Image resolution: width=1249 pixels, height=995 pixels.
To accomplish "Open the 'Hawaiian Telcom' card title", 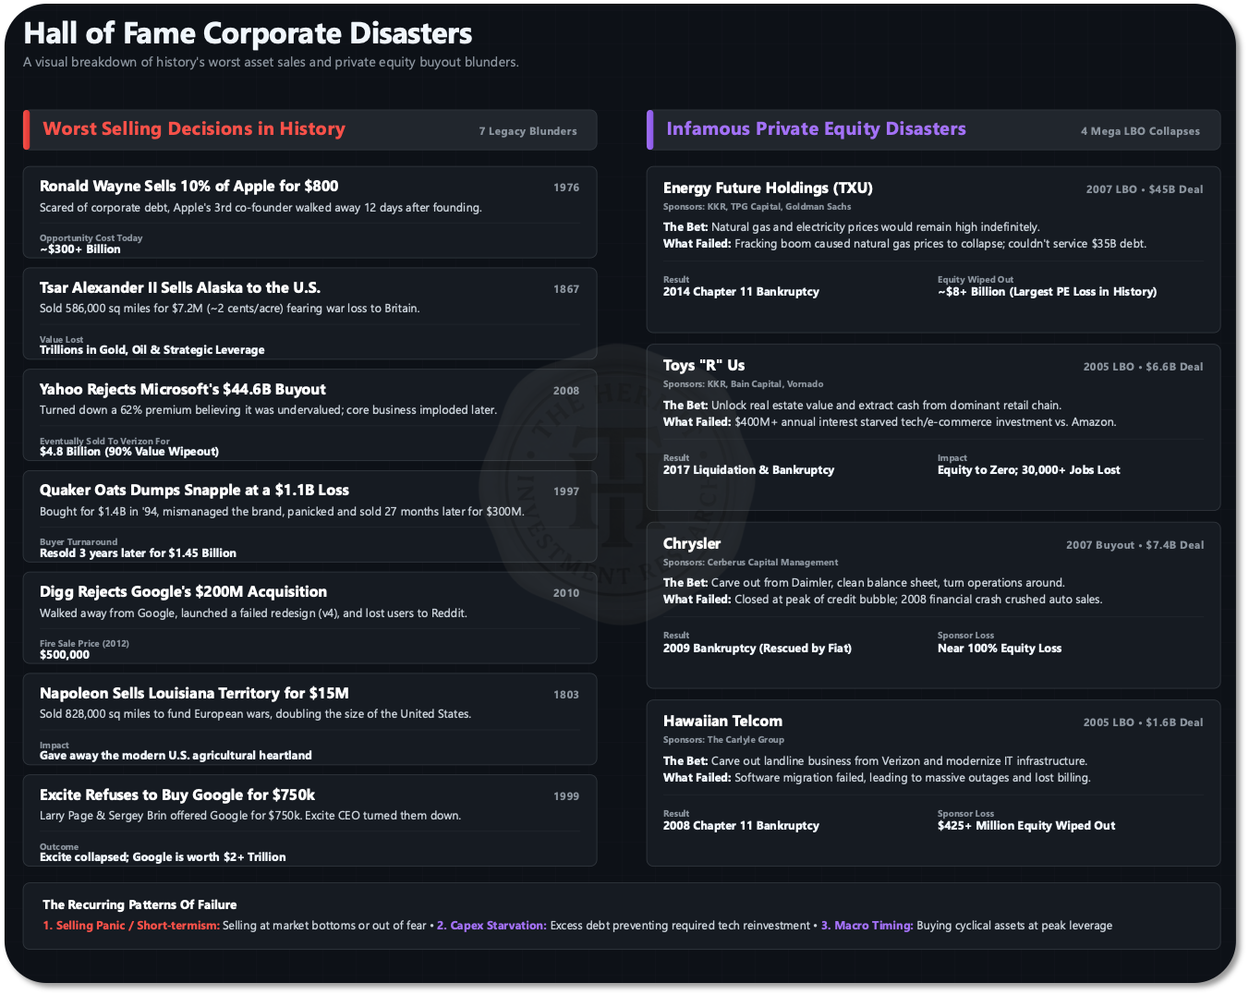I will click(722, 721).
